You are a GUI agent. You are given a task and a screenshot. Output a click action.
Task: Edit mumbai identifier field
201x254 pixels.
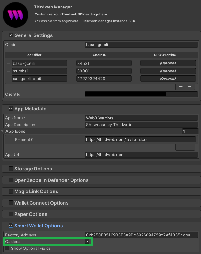coord(39,71)
